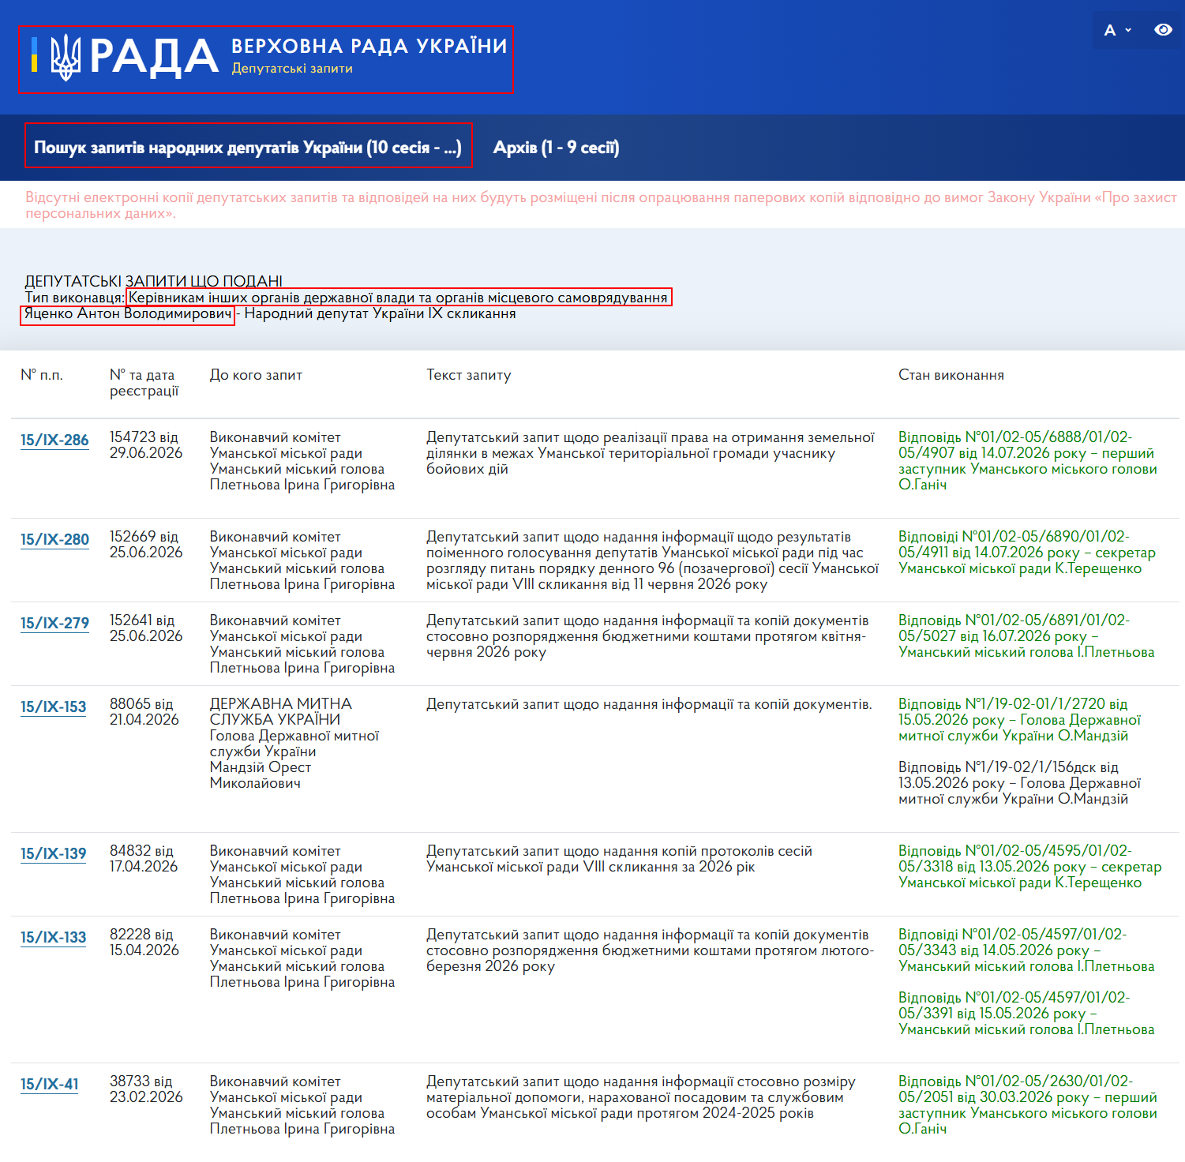Click registration '152641 від 25.06.2026'

click(x=146, y=628)
